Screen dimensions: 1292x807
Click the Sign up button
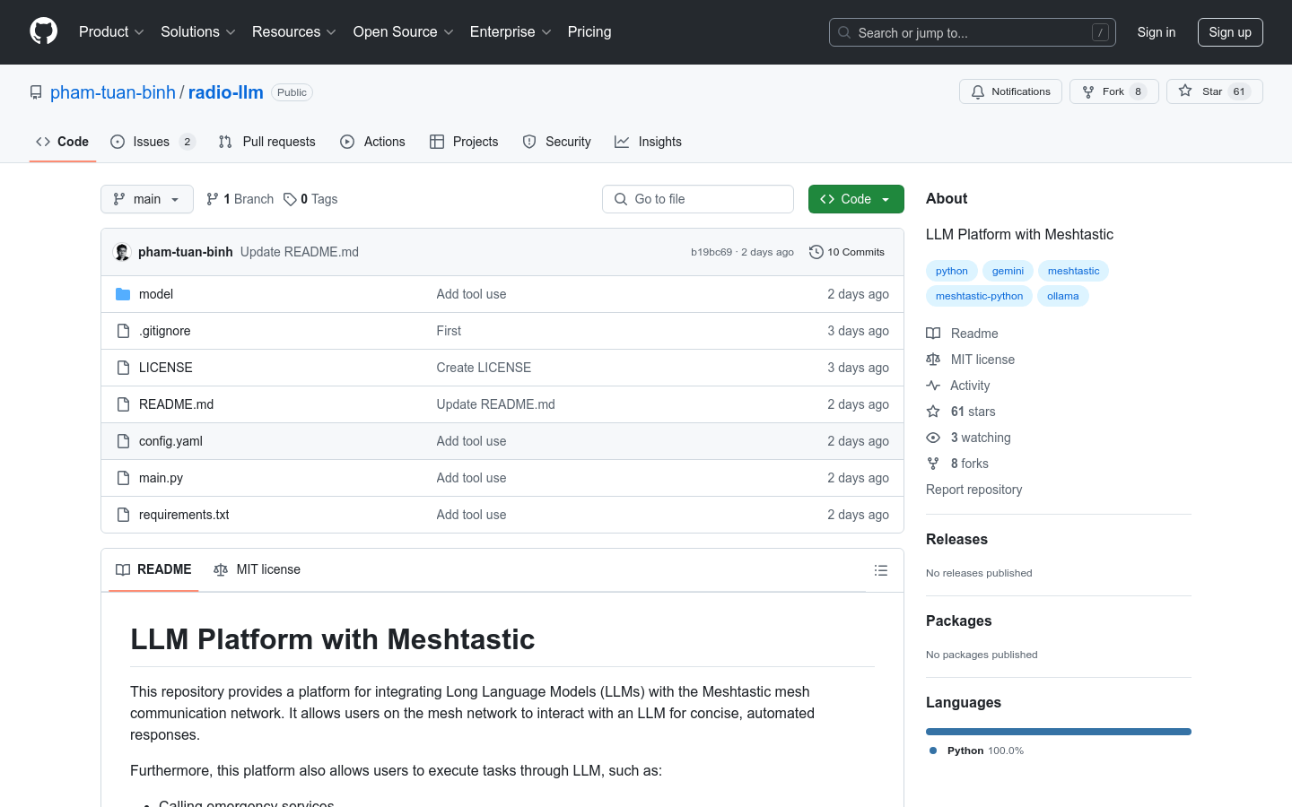[x=1230, y=32]
